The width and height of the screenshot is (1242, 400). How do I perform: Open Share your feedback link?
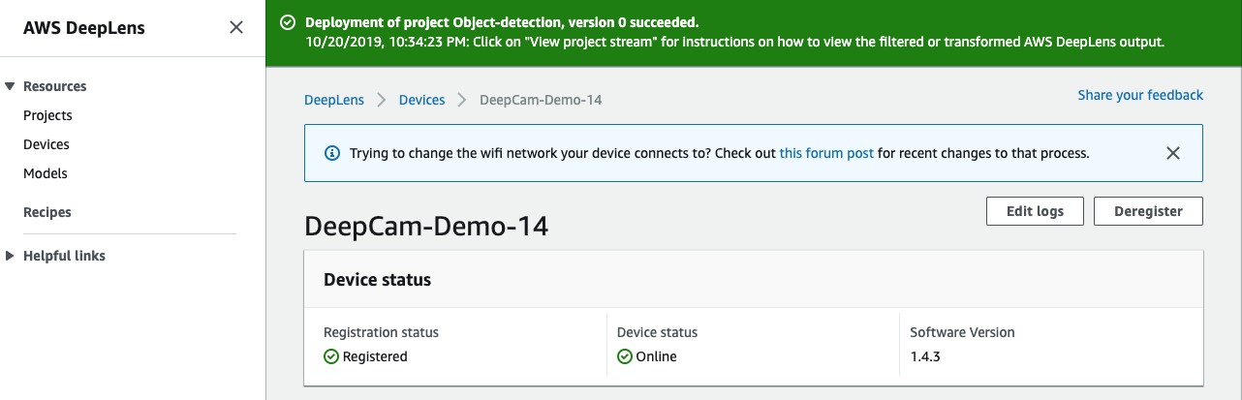tap(1140, 95)
